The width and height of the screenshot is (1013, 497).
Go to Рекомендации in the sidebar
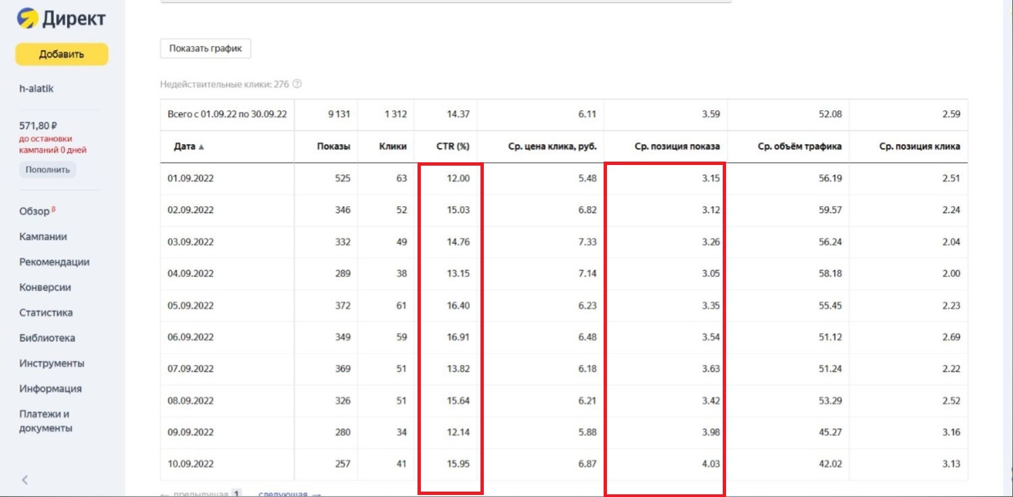[x=54, y=262]
